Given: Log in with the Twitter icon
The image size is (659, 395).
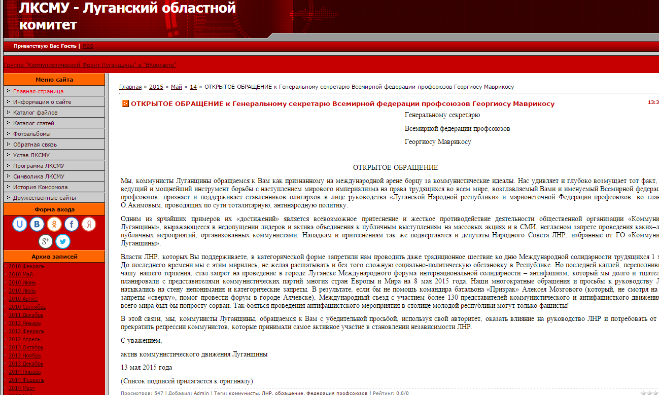Looking at the screenshot, I should click(63, 241).
